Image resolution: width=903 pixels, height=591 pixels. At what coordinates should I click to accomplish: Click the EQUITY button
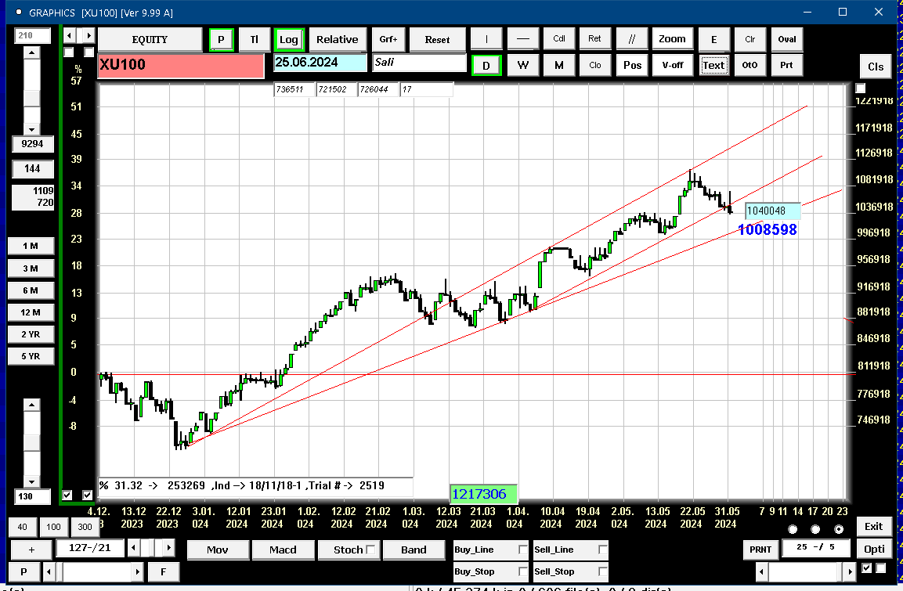click(150, 40)
